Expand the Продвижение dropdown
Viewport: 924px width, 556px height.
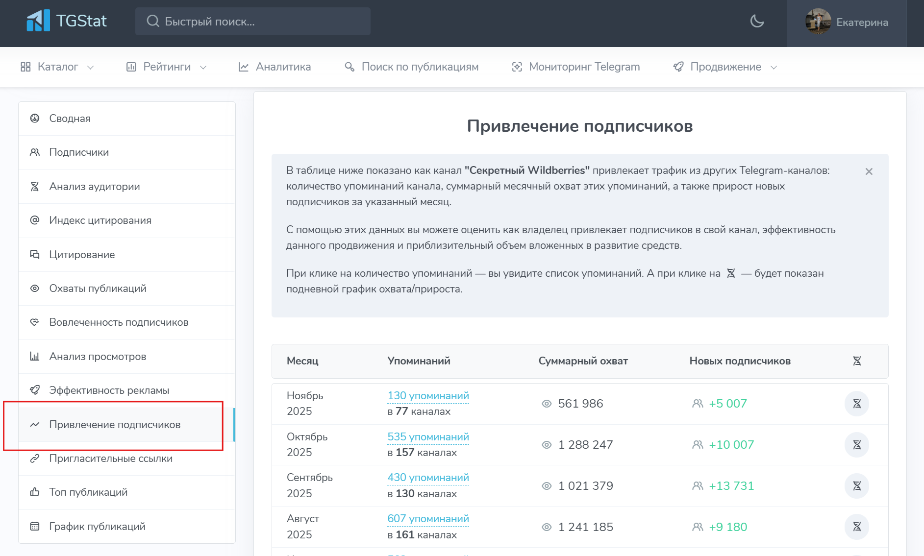click(724, 67)
